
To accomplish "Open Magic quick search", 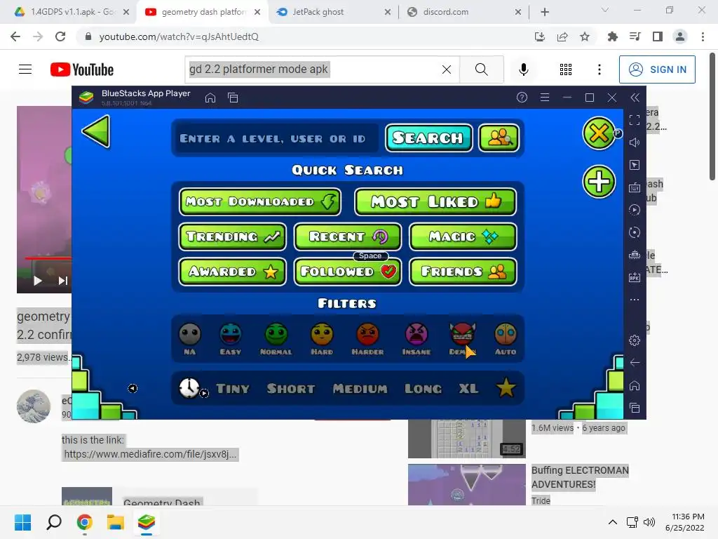I will (463, 237).
